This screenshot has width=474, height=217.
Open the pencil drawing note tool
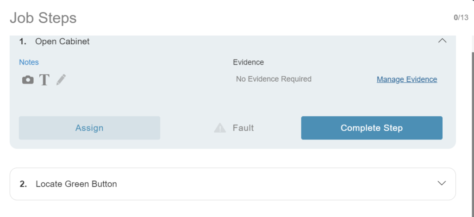61,80
